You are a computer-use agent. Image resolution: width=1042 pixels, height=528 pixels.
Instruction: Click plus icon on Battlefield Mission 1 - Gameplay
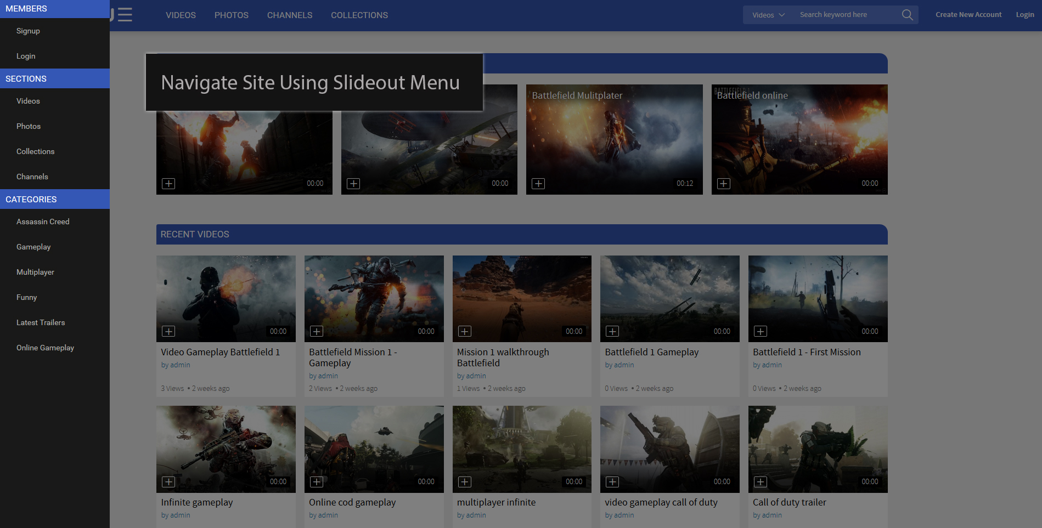click(317, 331)
